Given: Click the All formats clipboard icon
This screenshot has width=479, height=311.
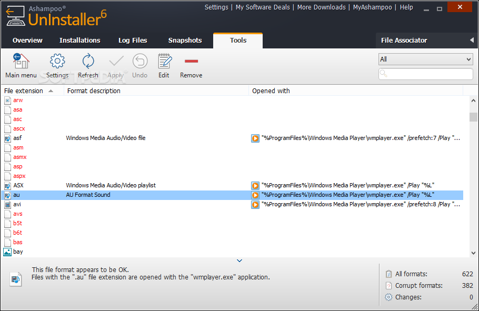Looking at the screenshot, I should 388,274.
